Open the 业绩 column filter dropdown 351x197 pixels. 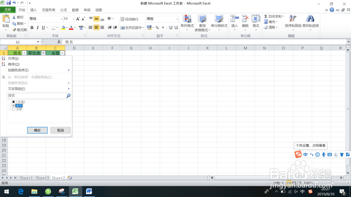tap(62, 53)
